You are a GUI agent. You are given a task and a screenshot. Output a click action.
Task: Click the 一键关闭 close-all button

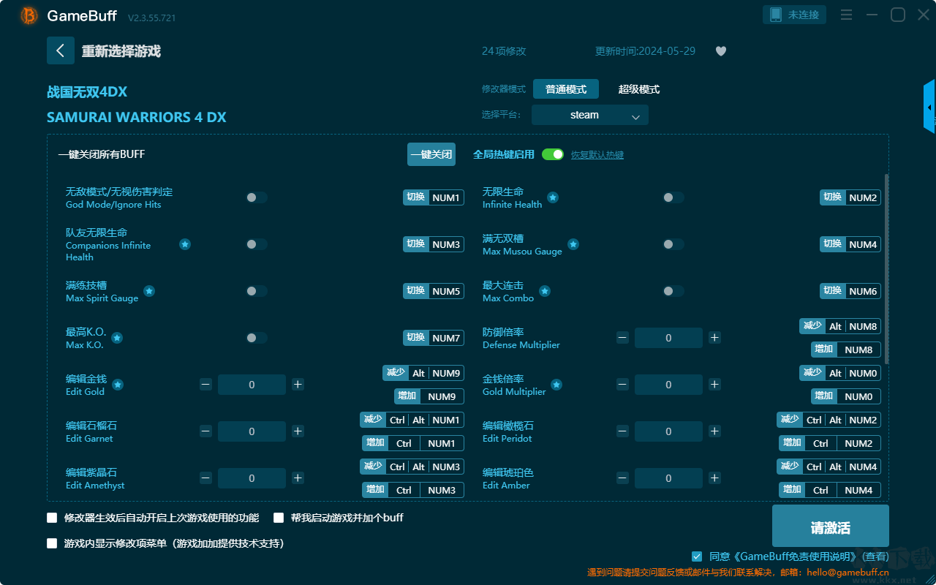pos(431,154)
